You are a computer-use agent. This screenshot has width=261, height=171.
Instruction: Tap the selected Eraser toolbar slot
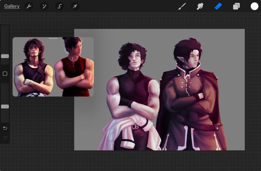(218, 6)
